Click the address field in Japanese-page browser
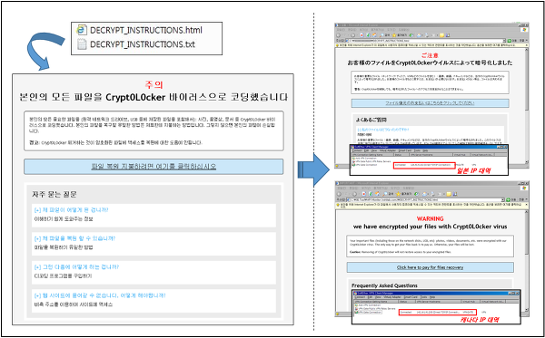The image size is (545, 338). [424, 41]
